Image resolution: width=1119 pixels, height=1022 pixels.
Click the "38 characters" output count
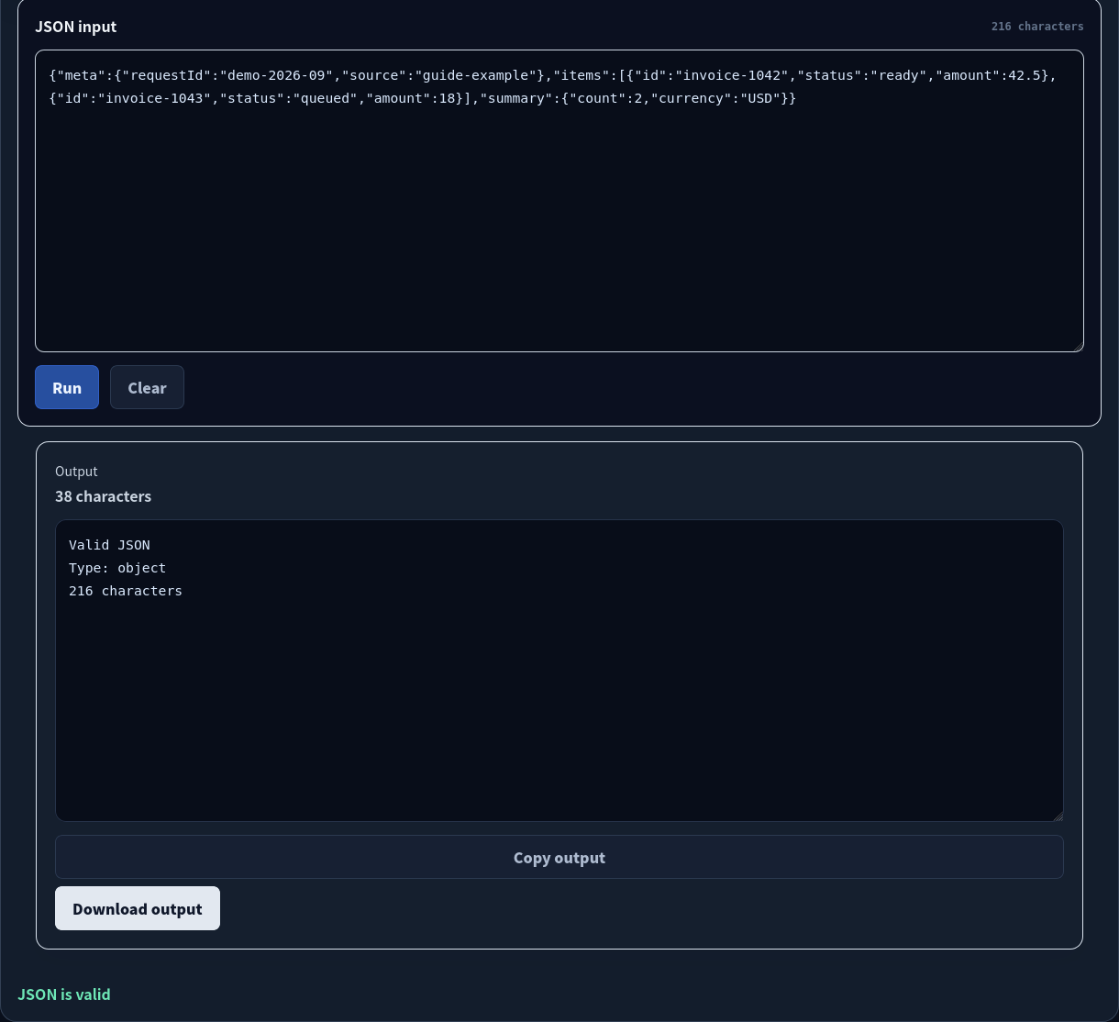click(x=103, y=496)
